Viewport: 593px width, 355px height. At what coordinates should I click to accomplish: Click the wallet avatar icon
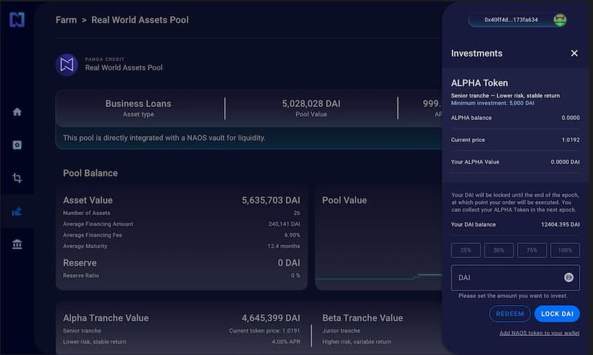click(560, 20)
